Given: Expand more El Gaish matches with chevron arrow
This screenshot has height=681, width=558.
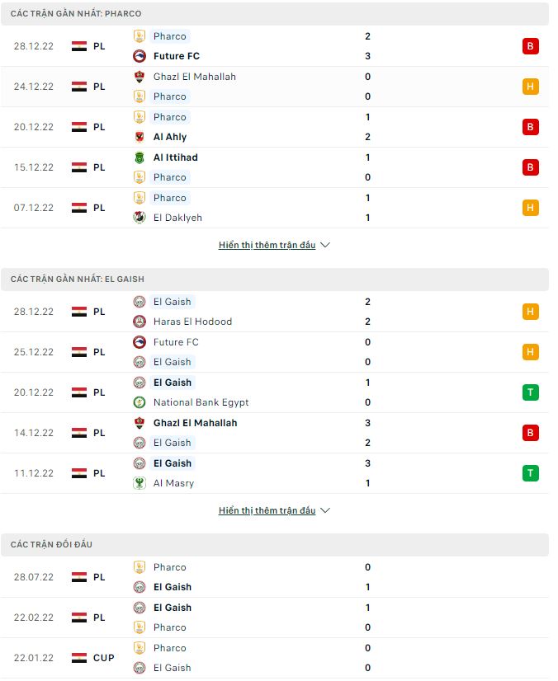Looking at the screenshot, I should pyautogui.click(x=324, y=510).
